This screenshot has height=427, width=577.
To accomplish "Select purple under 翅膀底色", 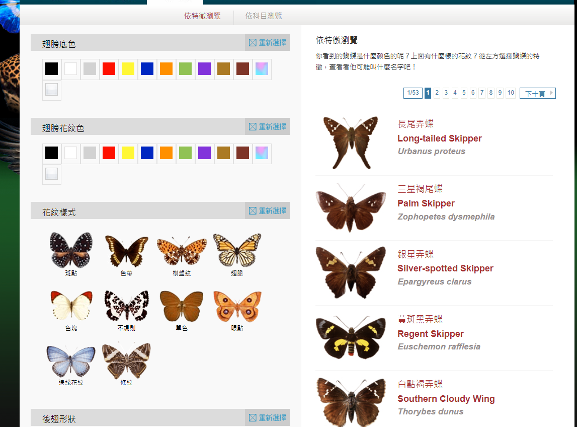I will (x=205, y=69).
